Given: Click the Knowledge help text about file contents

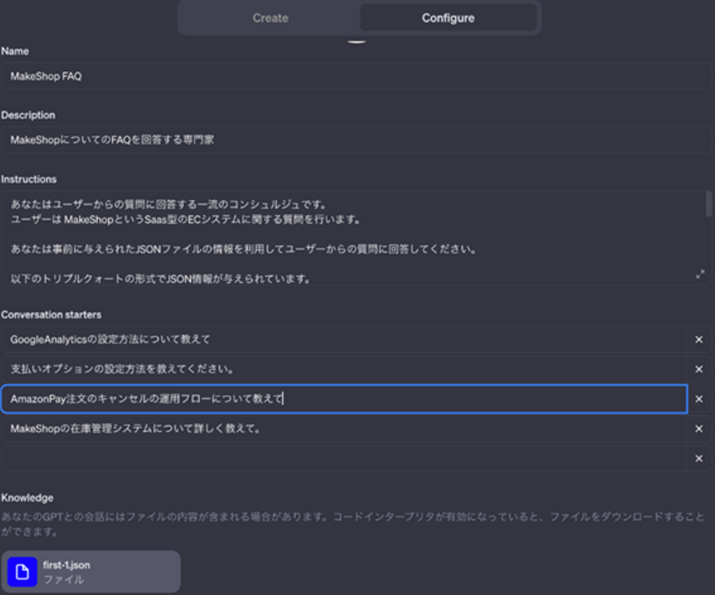Looking at the screenshot, I should tap(353, 525).
